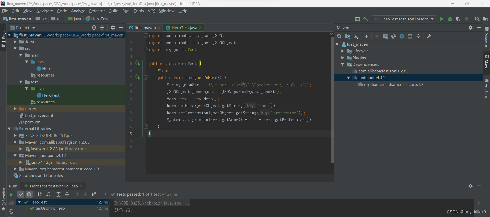Collapse HeroTest node in test results
The height and width of the screenshot is (217, 490).
tap(19, 202)
